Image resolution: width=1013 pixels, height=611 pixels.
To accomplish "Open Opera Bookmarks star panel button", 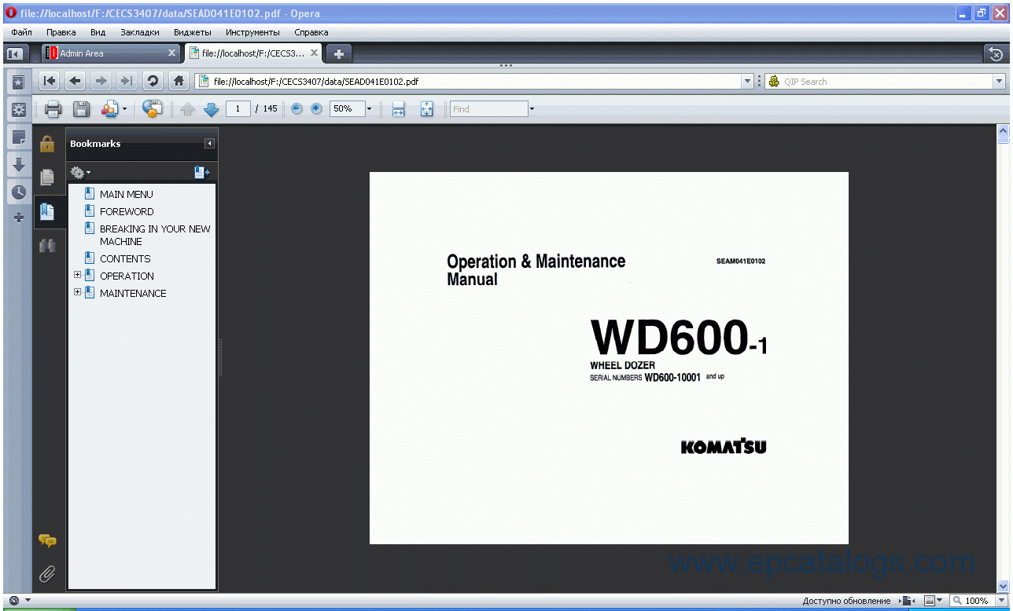I will tap(18, 82).
